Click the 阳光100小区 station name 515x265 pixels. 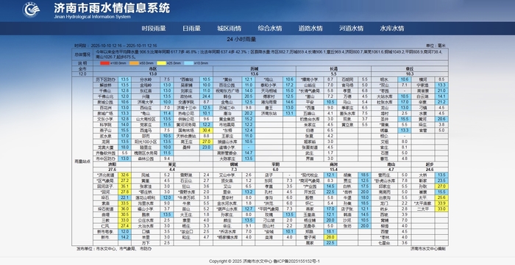(x=146, y=142)
